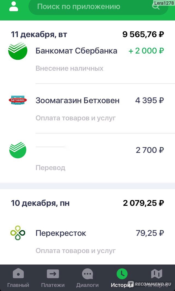Open the Главный home icon

click(x=18, y=274)
